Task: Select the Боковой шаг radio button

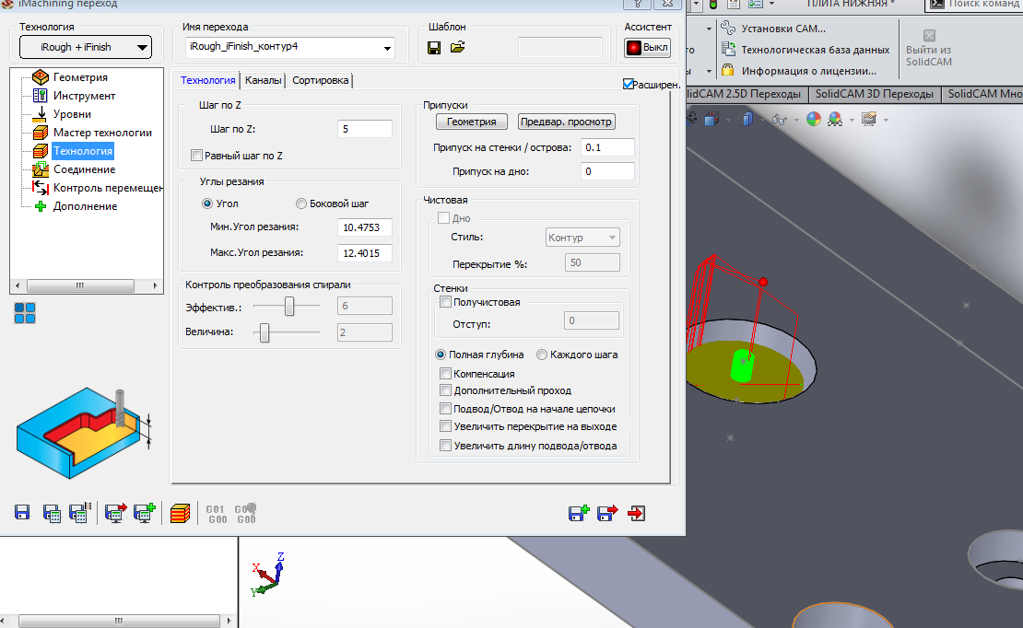Action: click(301, 204)
